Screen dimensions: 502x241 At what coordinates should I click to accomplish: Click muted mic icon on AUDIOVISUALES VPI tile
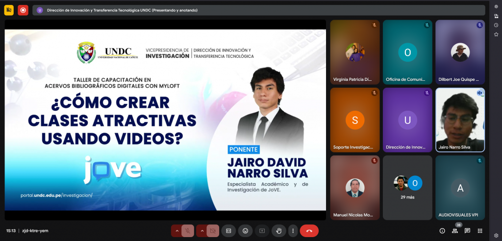pos(479,161)
